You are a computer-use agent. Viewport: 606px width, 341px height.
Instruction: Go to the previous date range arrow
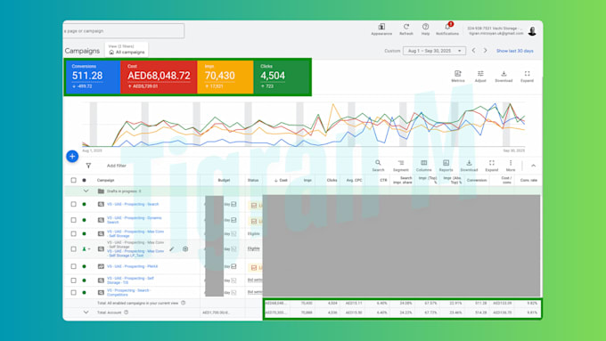(x=474, y=51)
